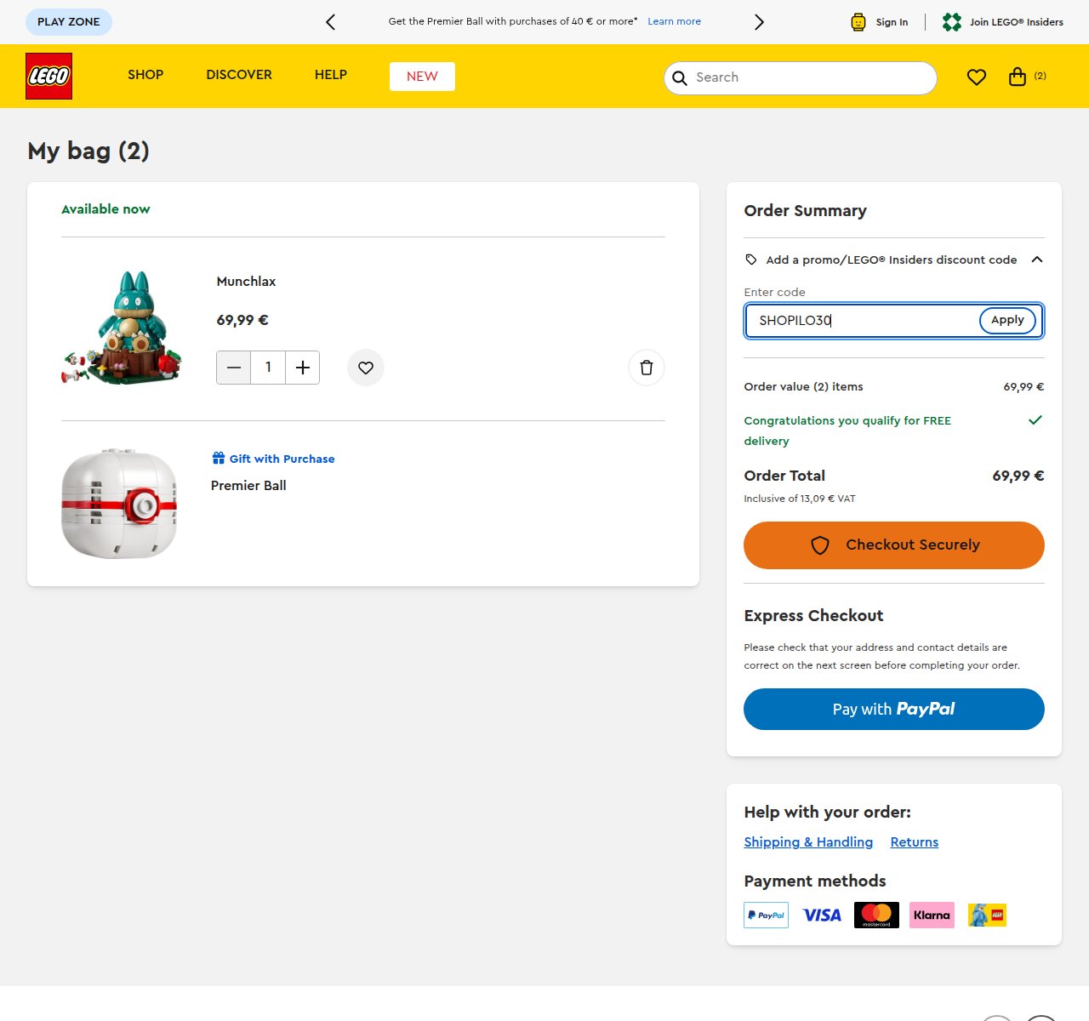Open the SHOP menu
Image resolution: width=1089 pixels, height=1021 pixels.
coord(145,75)
